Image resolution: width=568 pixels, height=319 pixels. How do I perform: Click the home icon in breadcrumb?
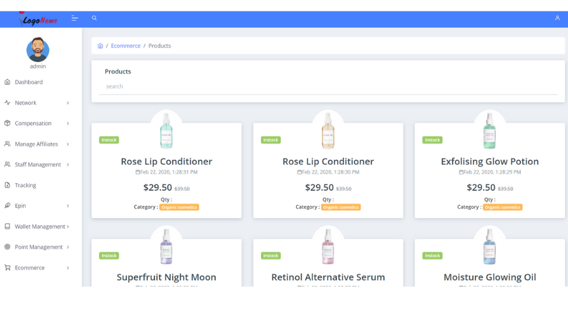pyautogui.click(x=100, y=46)
